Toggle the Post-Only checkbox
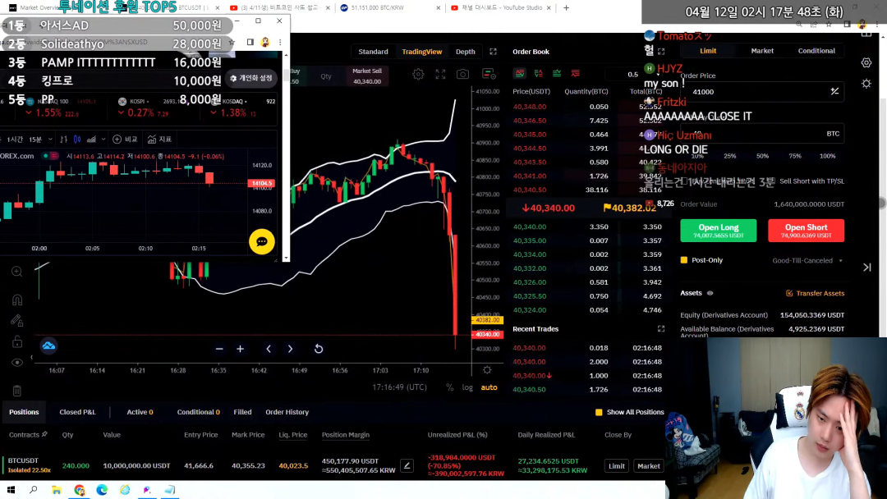Viewport: 887px width, 499px height. pos(684,260)
